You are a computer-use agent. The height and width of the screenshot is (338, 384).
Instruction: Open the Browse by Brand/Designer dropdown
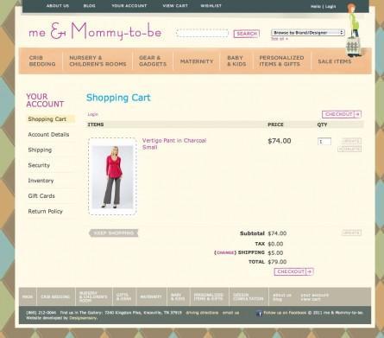(x=307, y=33)
